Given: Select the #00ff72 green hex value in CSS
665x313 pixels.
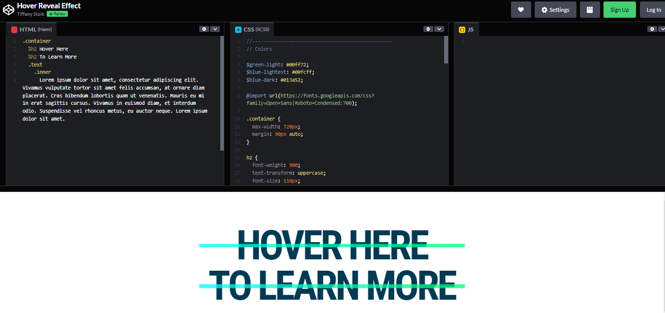Looking at the screenshot, I should [x=297, y=64].
